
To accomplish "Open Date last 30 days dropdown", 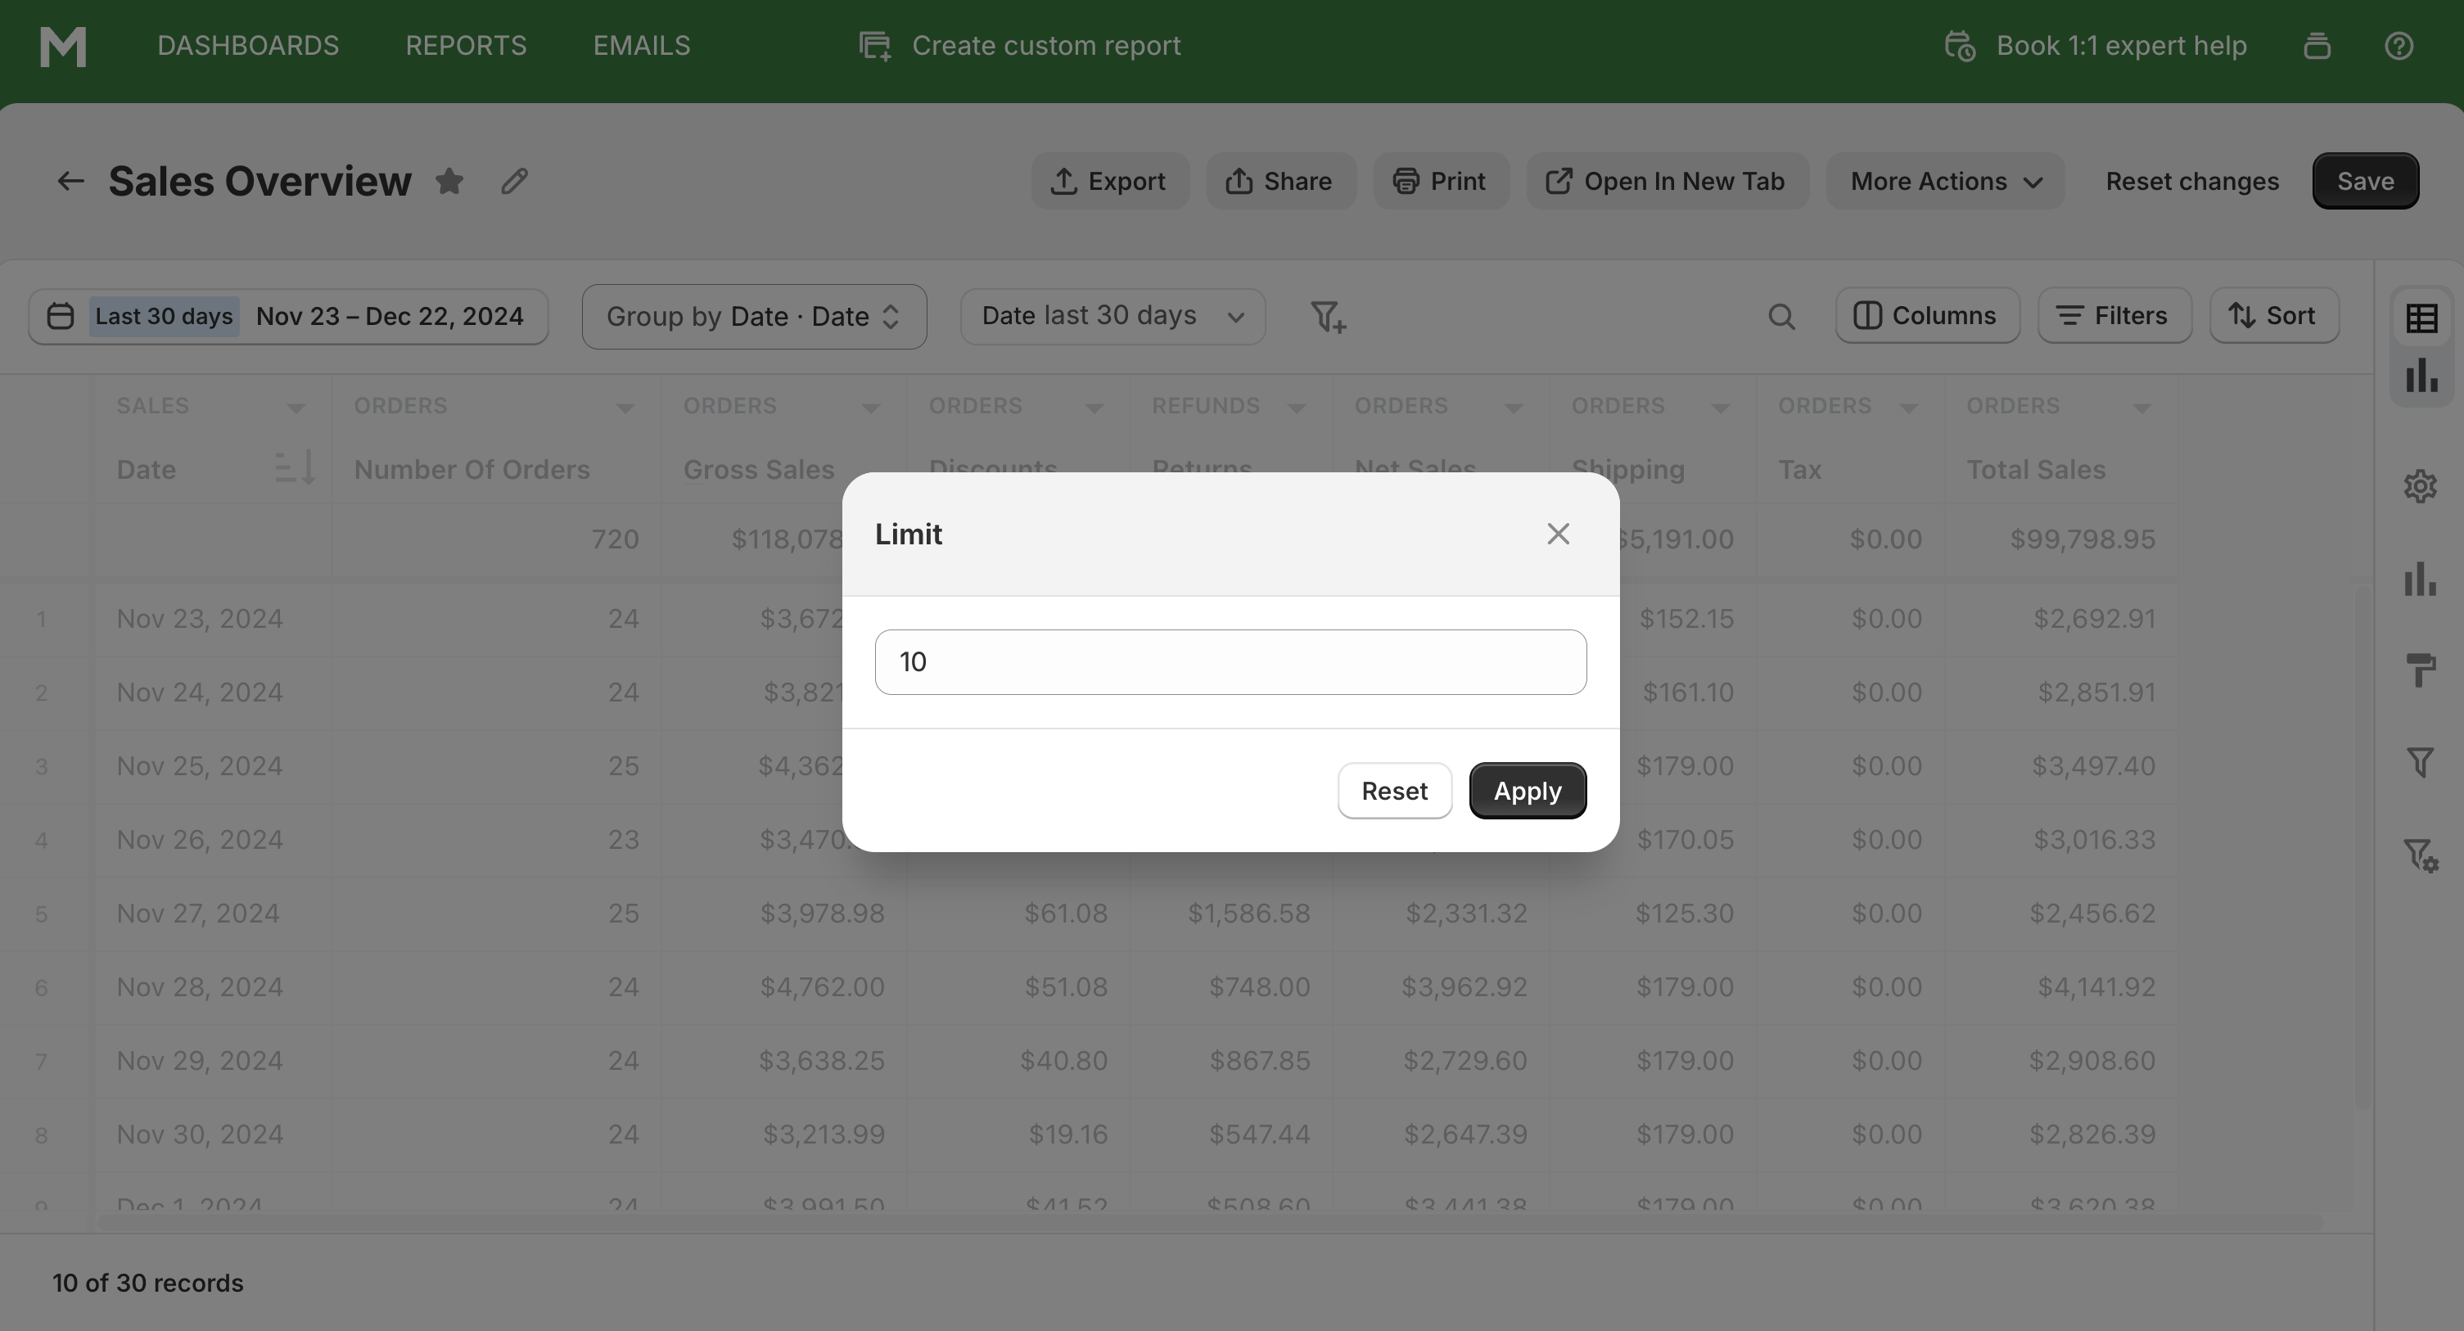I will 1112,317.
